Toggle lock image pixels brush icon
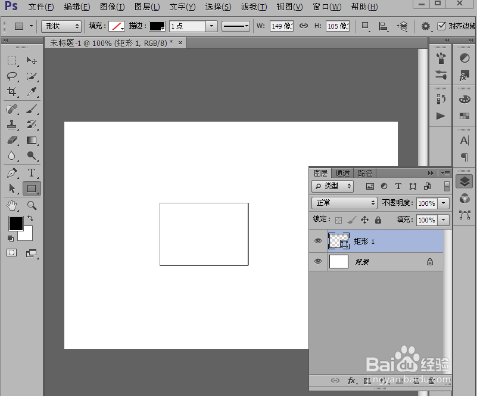Image resolution: width=477 pixels, height=396 pixels. 352,219
